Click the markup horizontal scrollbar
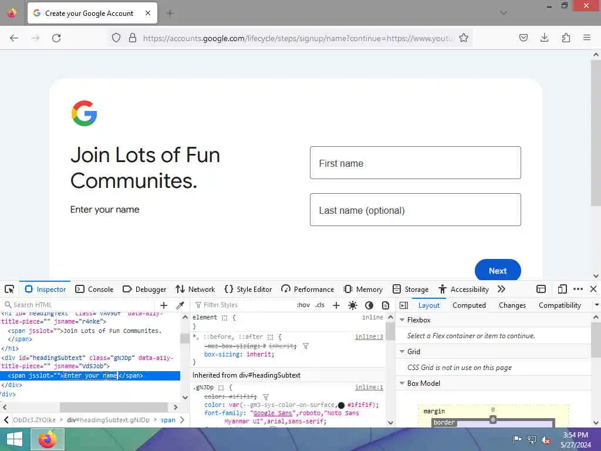The height and width of the screenshot is (451, 601). (113, 407)
